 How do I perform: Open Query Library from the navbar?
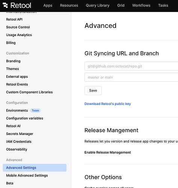coord(98,5)
